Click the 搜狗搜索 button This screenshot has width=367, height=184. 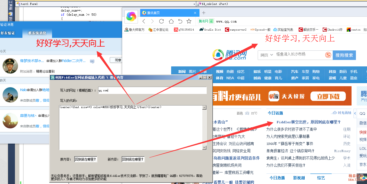pyautogui.click(x=344, y=55)
